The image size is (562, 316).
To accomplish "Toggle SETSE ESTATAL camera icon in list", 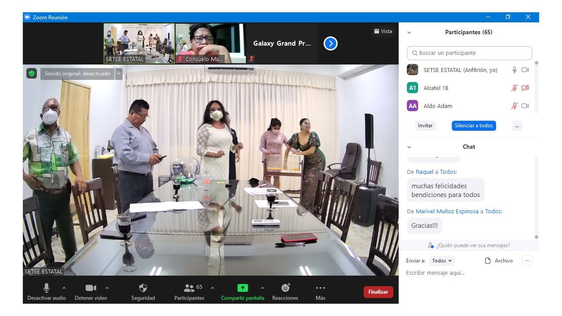I will click(x=525, y=70).
